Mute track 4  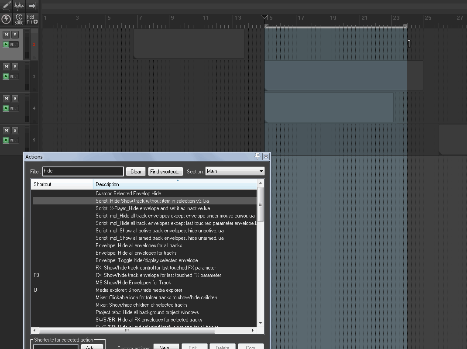[6, 98]
